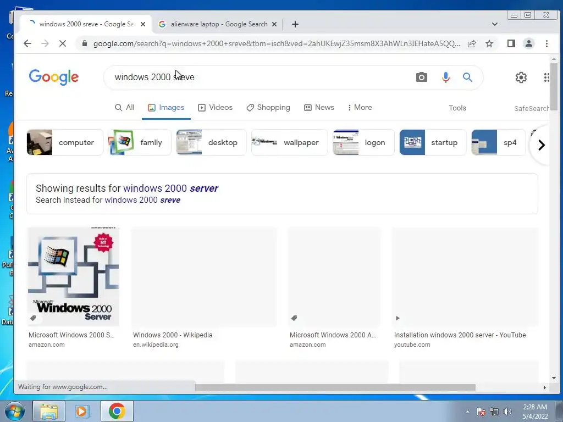Switch to All results
This screenshot has height=422, width=563.
pos(125,107)
